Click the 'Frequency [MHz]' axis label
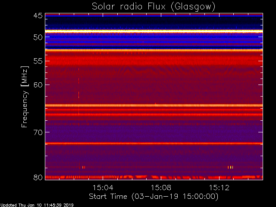This screenshot has height=207, width=276. (25, 97)
